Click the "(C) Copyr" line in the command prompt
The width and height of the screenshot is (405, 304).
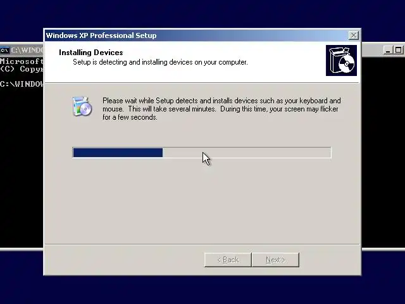[x=22, y=69]
